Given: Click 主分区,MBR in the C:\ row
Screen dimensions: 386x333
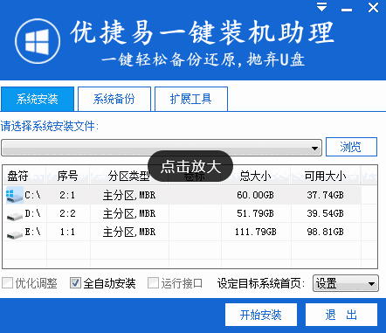Looking at the screenshot, I should [x=129, y=195].
